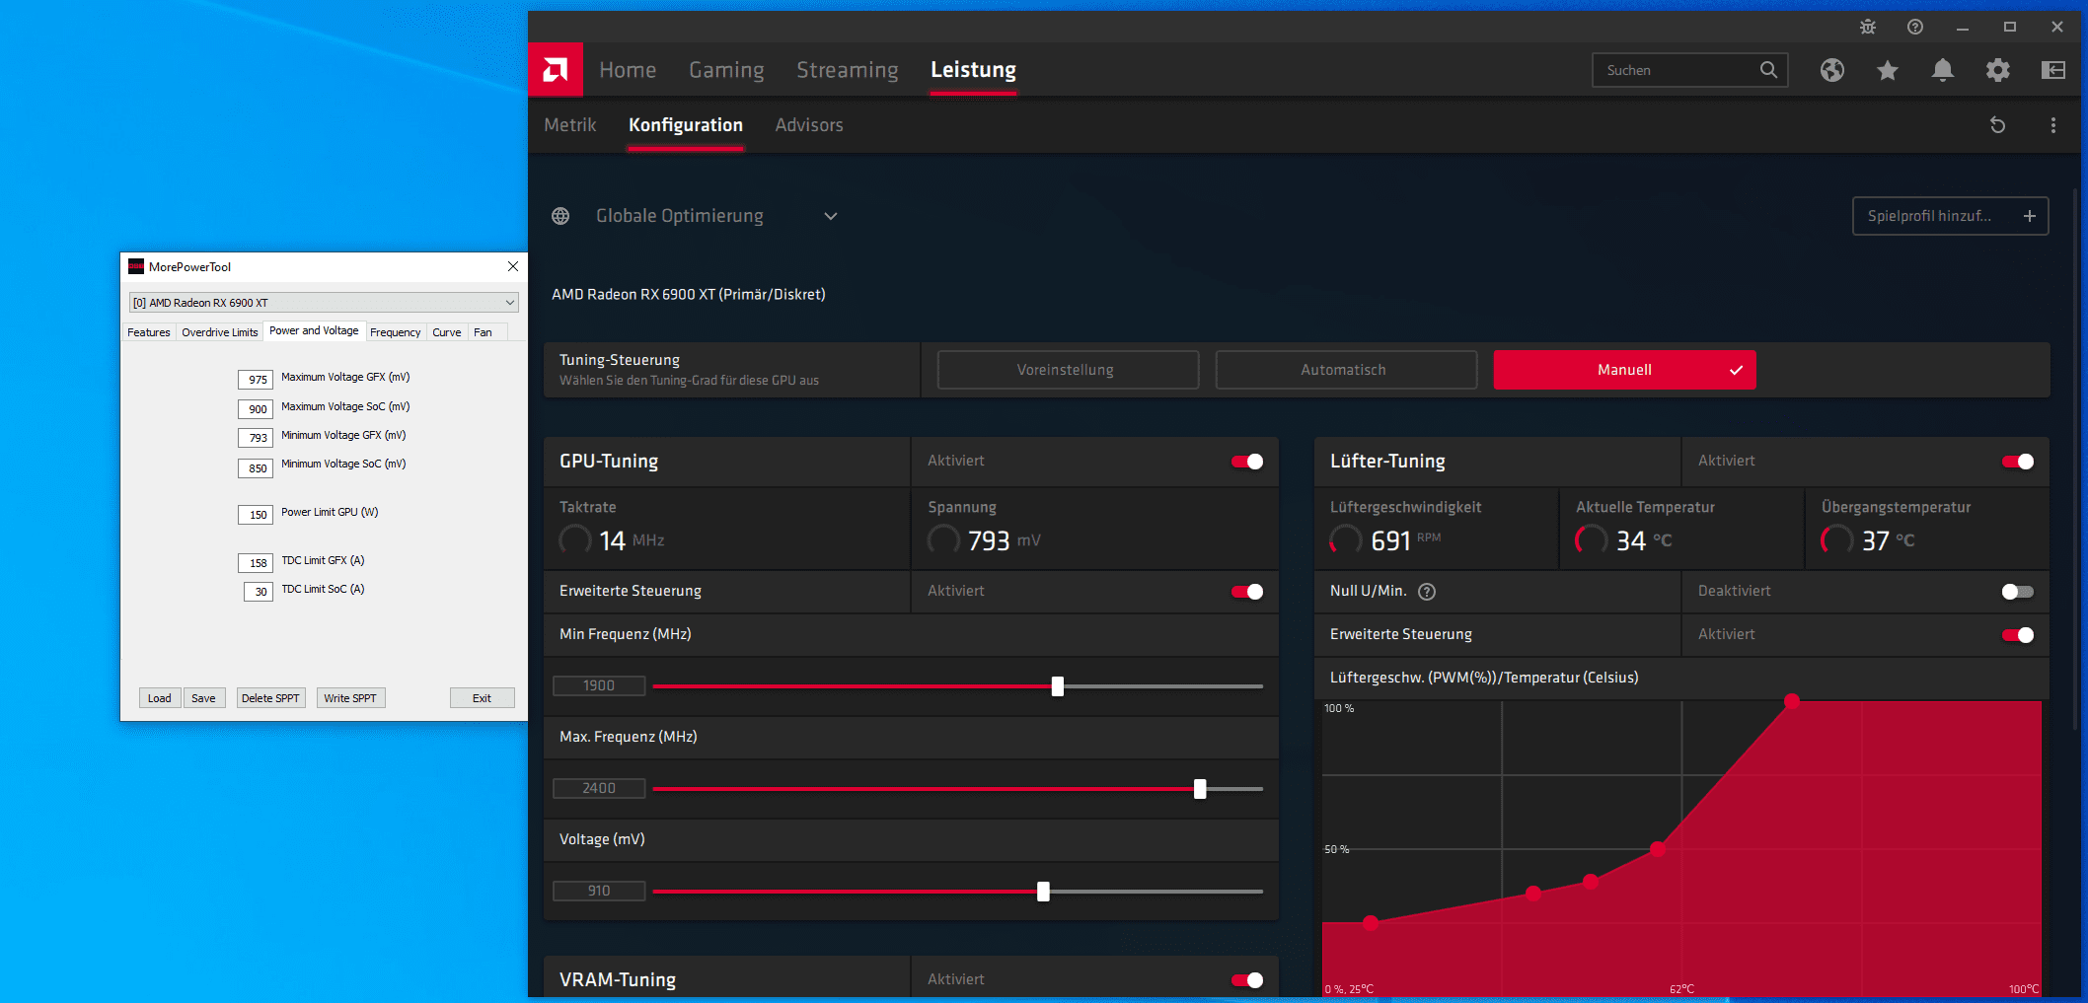Switch to the Streaming tab

click(x=848, y=70)
